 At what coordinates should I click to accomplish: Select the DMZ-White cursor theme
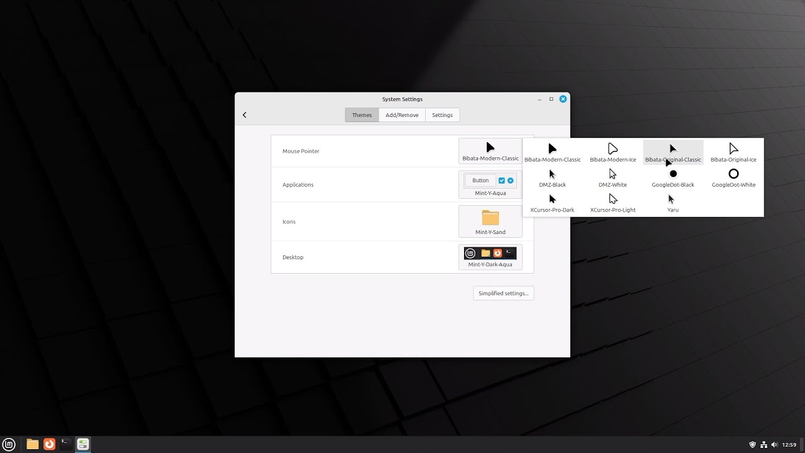coord(613,178)
